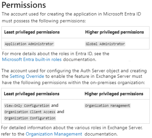The image size is (152, 138).
Task: Click the Permissions heading
Action: coord(24,5)
